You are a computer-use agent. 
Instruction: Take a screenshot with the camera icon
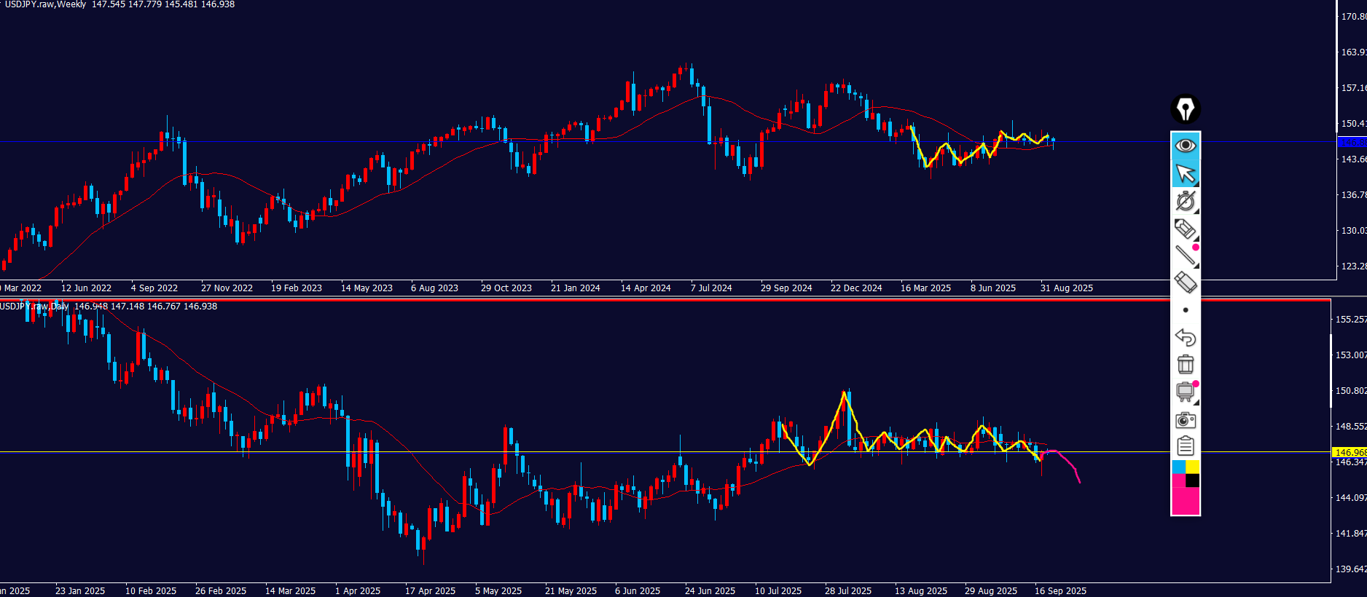coord(1186,420)
